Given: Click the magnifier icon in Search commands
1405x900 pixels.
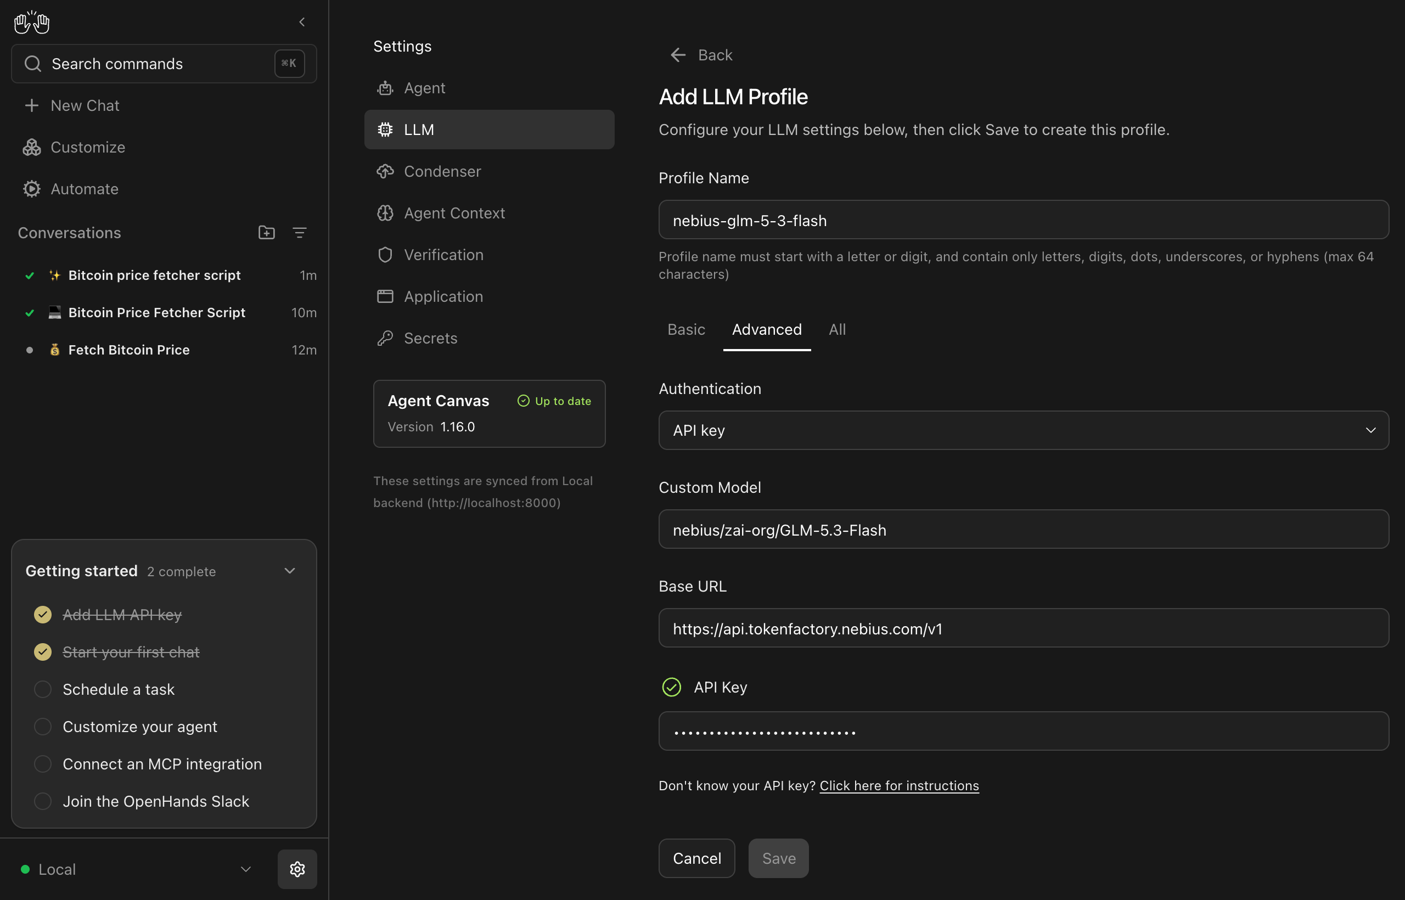Looking at the screenshot, I should coord(33,63).
